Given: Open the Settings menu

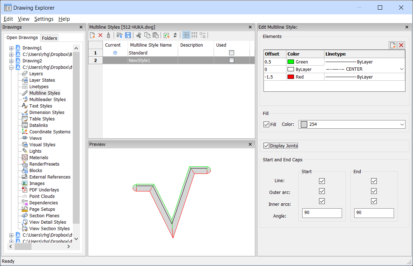Looking at the screenshot, I should point(44,19).
